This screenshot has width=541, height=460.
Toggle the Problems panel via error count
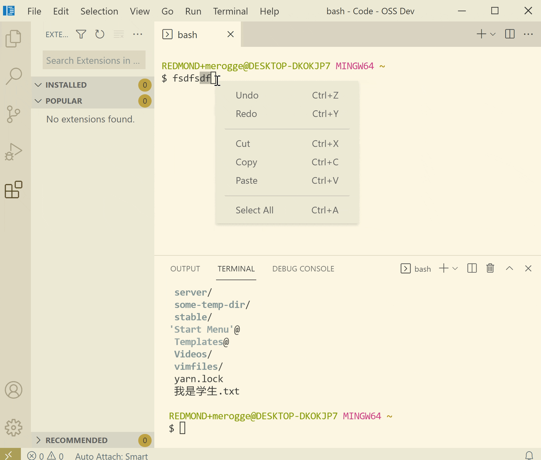[45, 456]
